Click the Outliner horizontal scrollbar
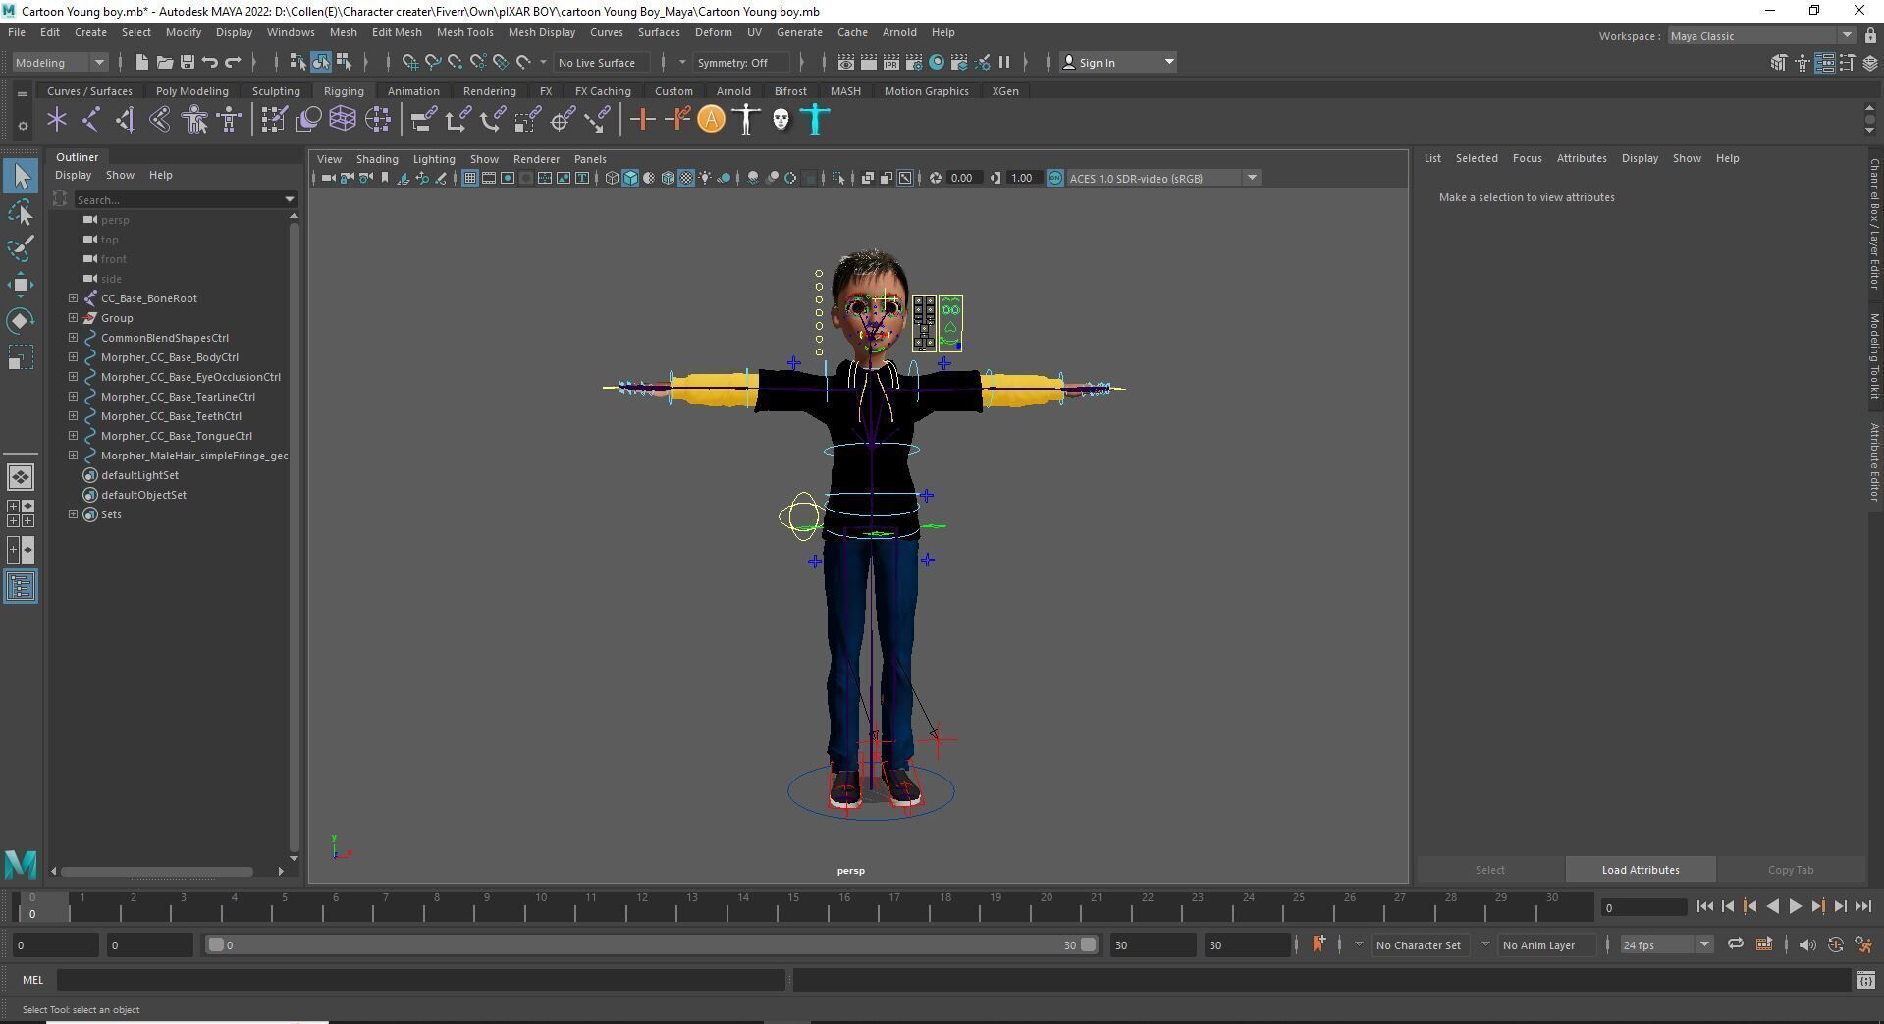Screen dimensions: 1884x1024 point(157,871)
